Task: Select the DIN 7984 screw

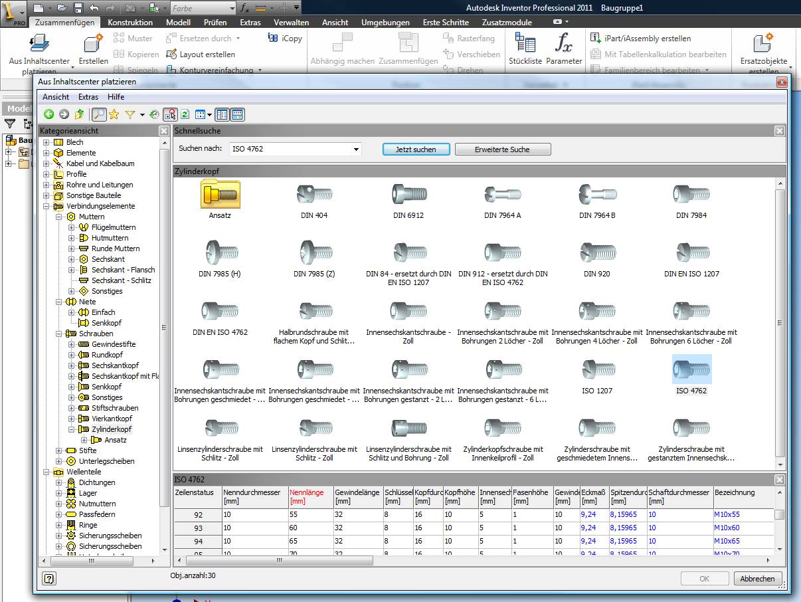Action: pos(691,194)
